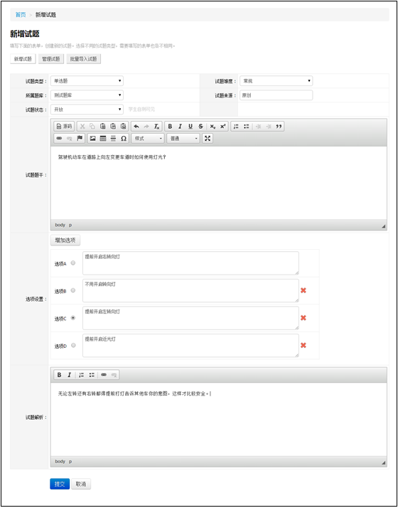The width and height of the screenshot is (398, 508).
Task: Open the 批量导入试题 tab
Action: pos(83,59)
